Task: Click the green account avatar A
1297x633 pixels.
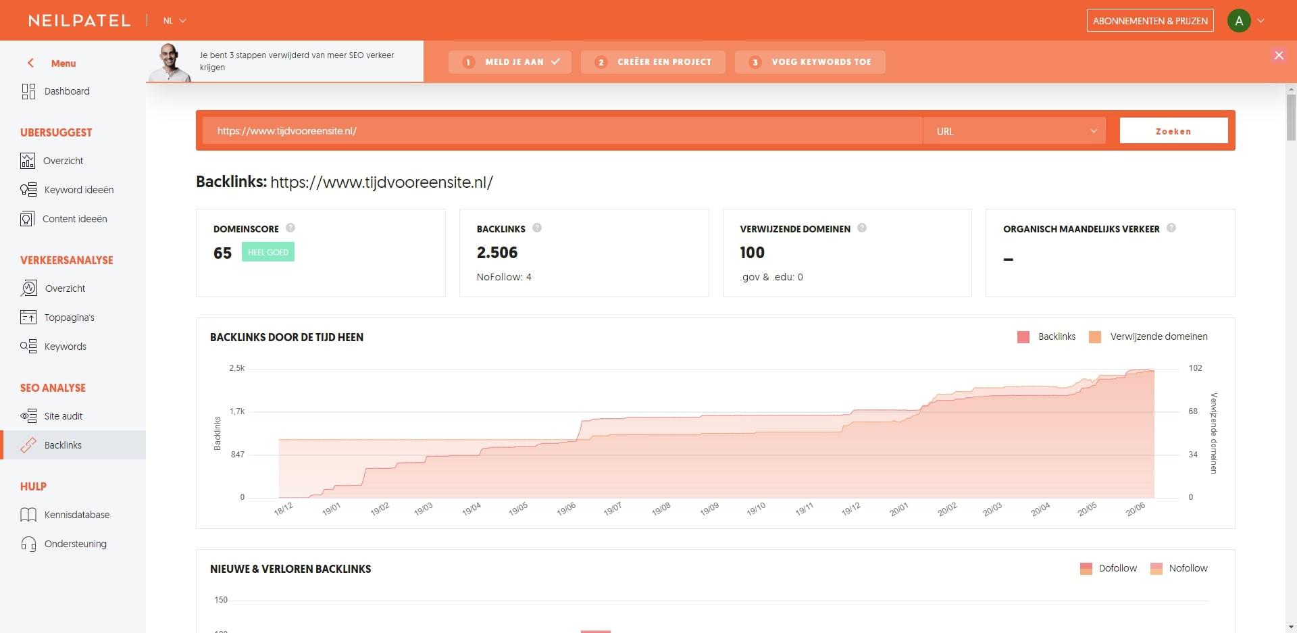Action: click(x=1239, y=21)
